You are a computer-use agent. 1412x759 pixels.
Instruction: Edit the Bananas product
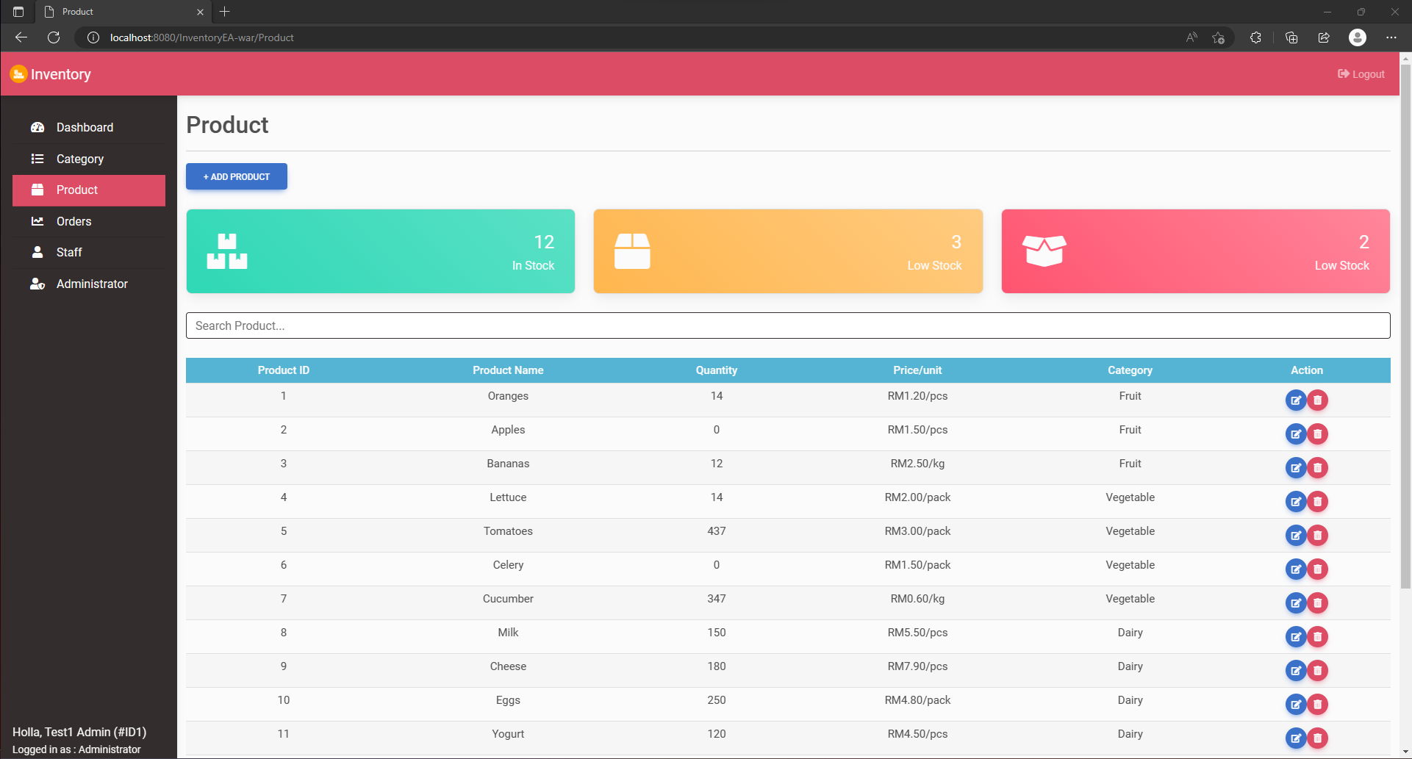point(1296,468)
